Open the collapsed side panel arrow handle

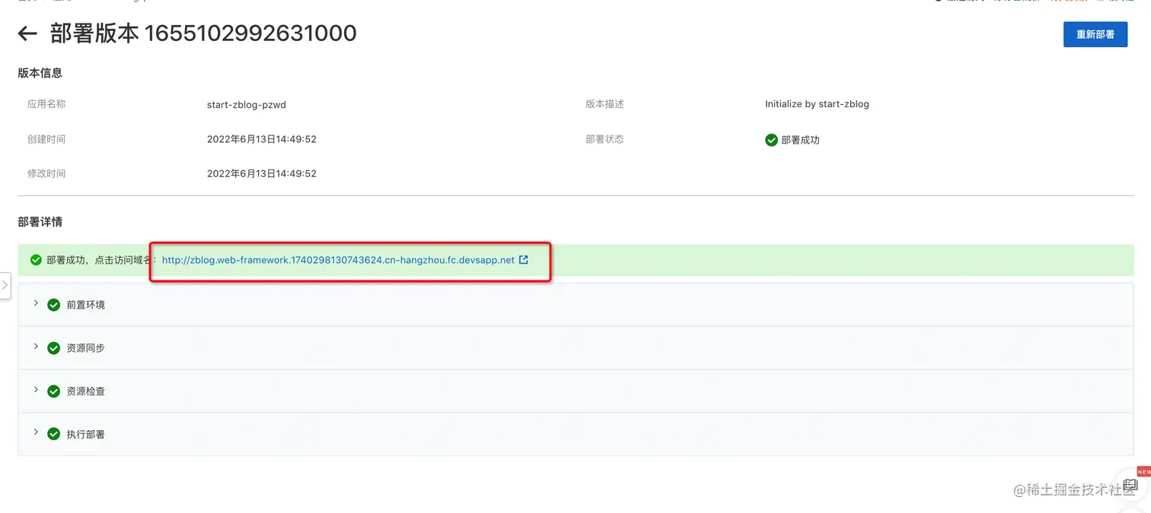(x=5, y=286)
